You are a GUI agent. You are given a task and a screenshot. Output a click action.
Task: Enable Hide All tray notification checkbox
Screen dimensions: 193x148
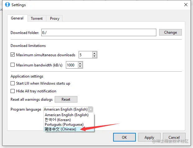pyautogui.click(x=12, y=91)
